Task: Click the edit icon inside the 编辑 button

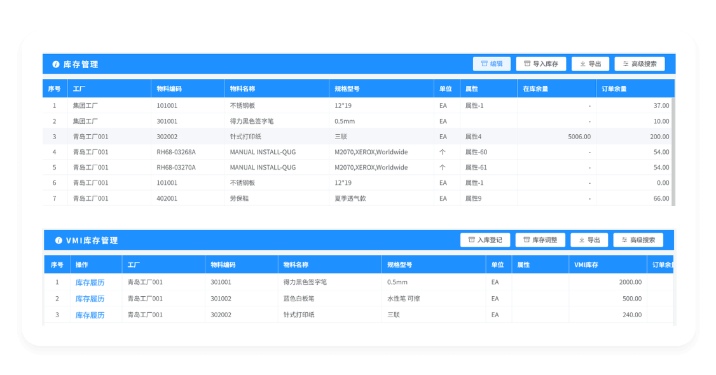Action: [485, 64]
